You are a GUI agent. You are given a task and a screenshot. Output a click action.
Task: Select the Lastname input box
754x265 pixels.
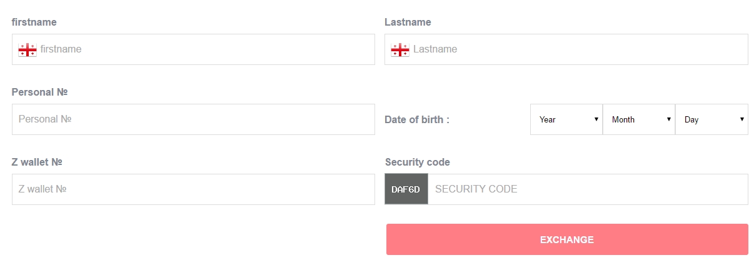[566, 49]
